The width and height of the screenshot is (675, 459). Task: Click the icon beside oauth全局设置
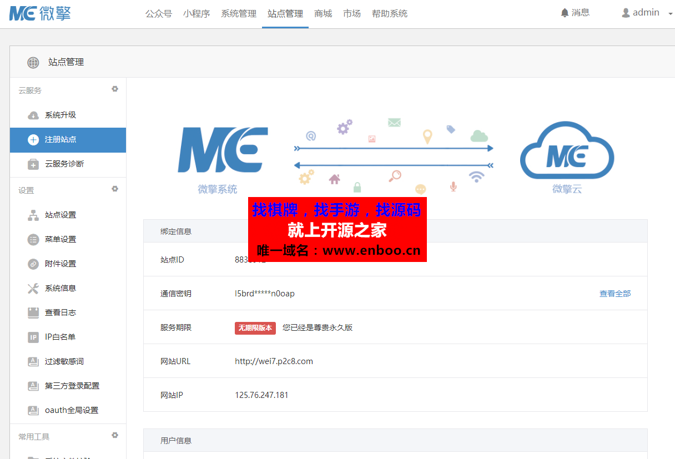(x=33, y=411)
